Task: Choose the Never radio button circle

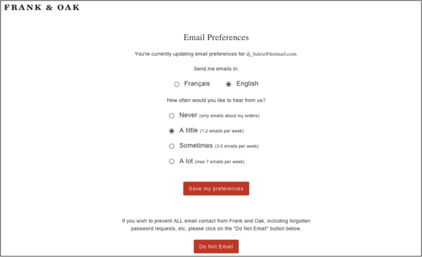Action: [171, 116]
